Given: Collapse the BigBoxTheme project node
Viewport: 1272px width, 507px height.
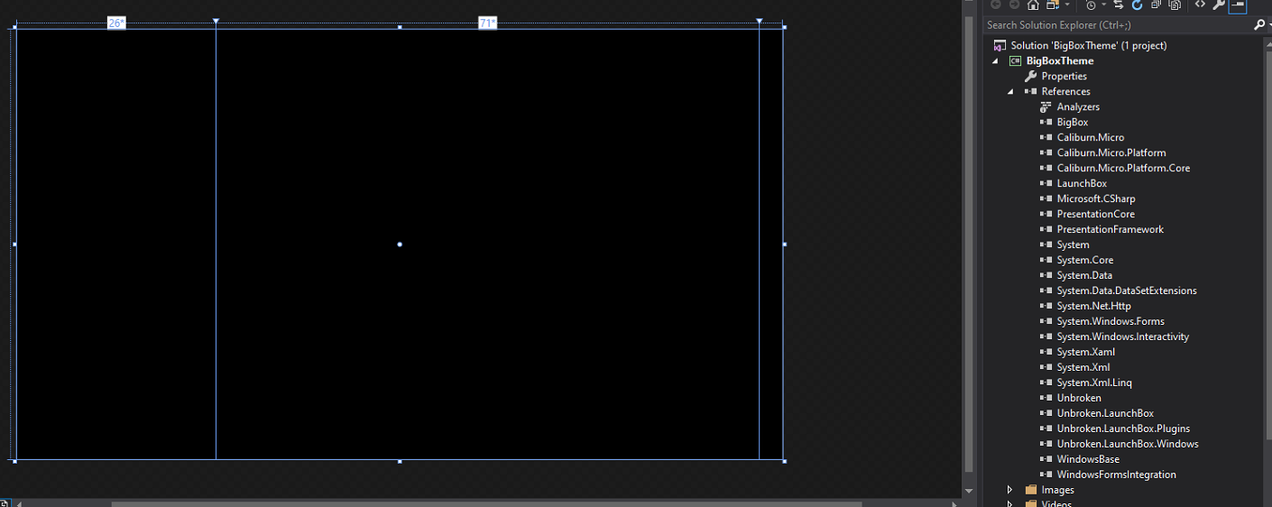Looking at the screenshot, I should [x=995, y=61].
